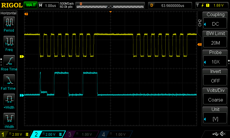Image resolution: width=230 pixels, height=138 pixels.
Task: Select the Period measurement icon
Action: point(9,22)
